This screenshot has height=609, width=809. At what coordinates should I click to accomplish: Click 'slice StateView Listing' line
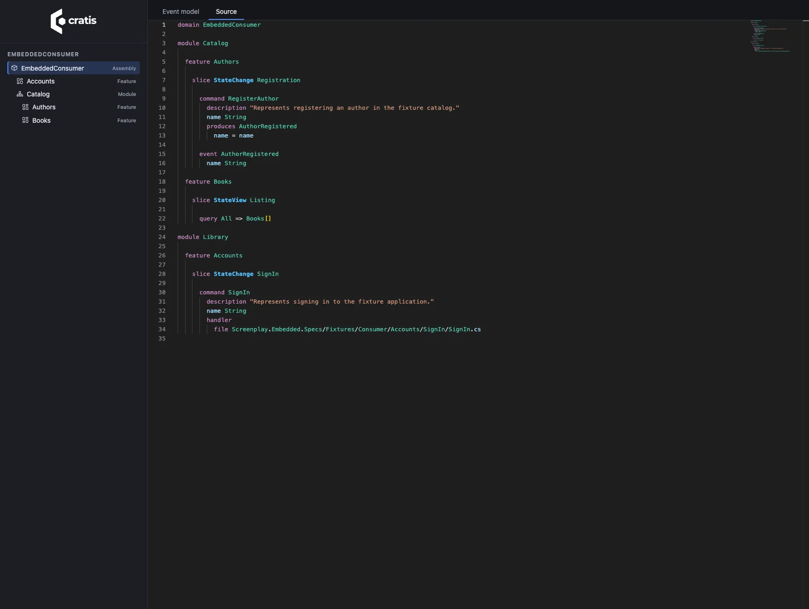click(234, 200)
